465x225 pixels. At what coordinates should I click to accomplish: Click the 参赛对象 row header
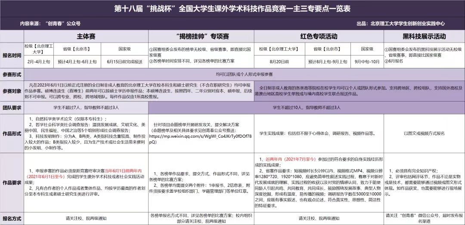pos(12,91)
